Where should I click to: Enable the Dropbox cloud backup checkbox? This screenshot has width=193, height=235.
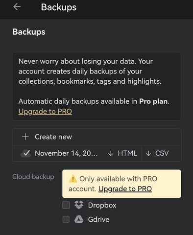[66, 205]
